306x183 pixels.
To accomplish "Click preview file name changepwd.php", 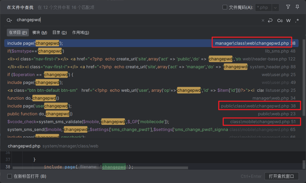I will [24, 146].
